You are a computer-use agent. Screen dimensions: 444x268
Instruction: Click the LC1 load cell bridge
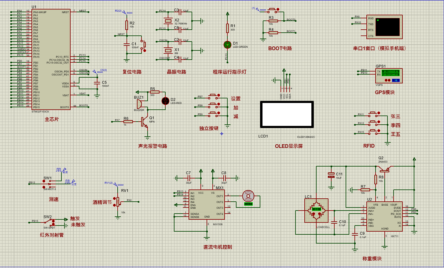[x=316, y=210]
